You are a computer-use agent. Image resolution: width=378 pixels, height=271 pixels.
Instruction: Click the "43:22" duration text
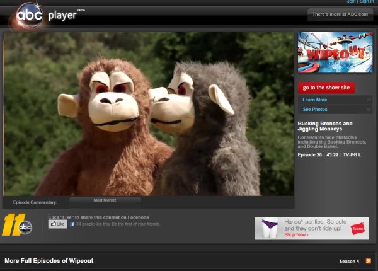click(x=332, y=155)
